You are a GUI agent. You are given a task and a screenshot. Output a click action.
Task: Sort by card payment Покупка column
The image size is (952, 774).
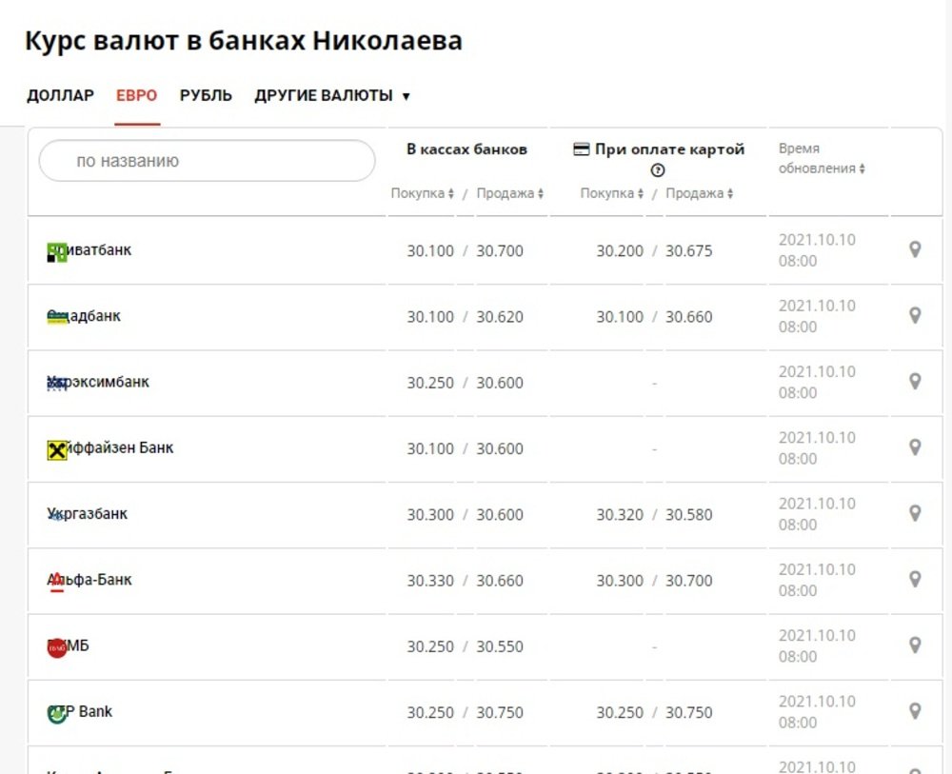612,193
